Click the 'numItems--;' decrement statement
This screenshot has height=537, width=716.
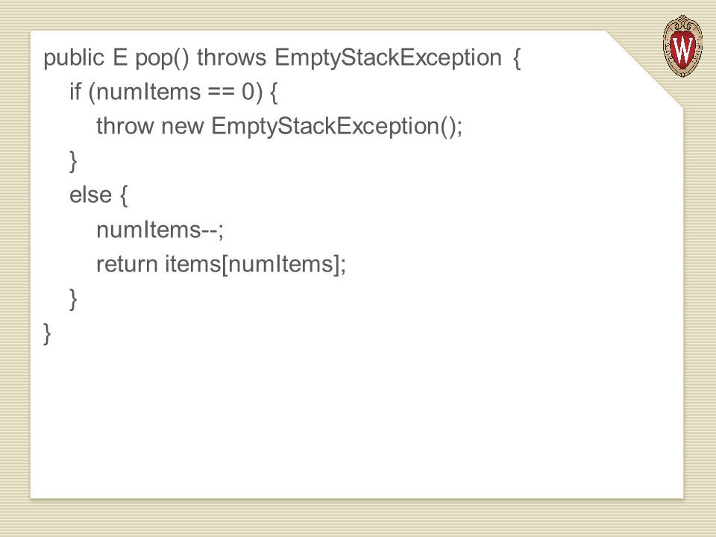click(x=160, y=230)
